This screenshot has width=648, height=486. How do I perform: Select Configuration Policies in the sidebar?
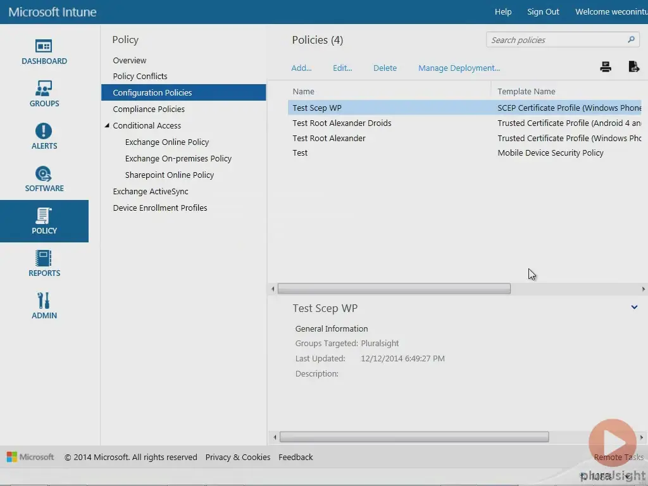point(184,92)
